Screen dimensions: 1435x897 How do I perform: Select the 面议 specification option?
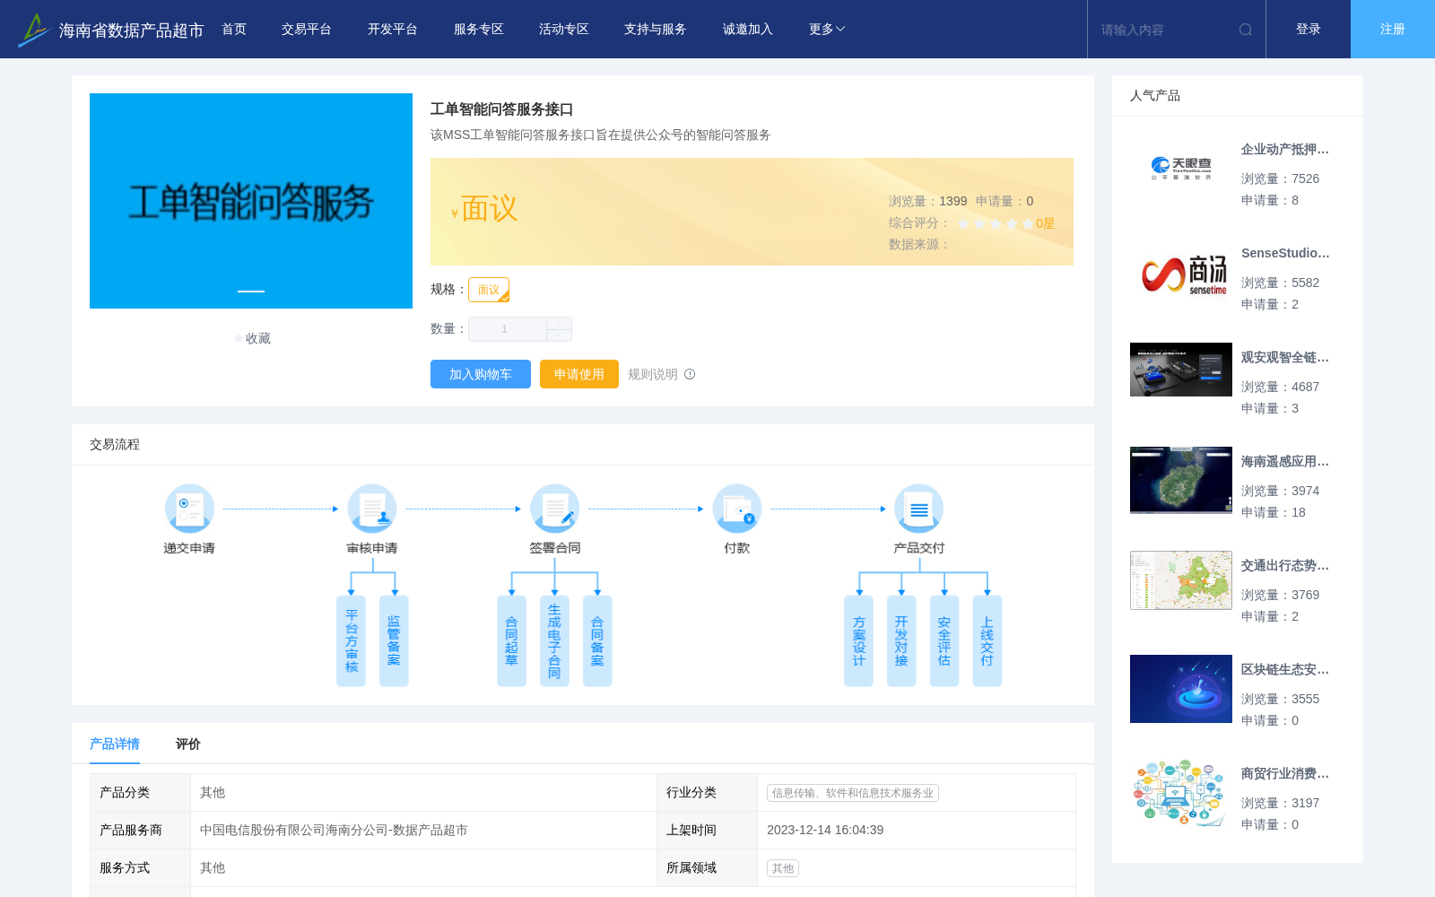(x=489, y=290)
